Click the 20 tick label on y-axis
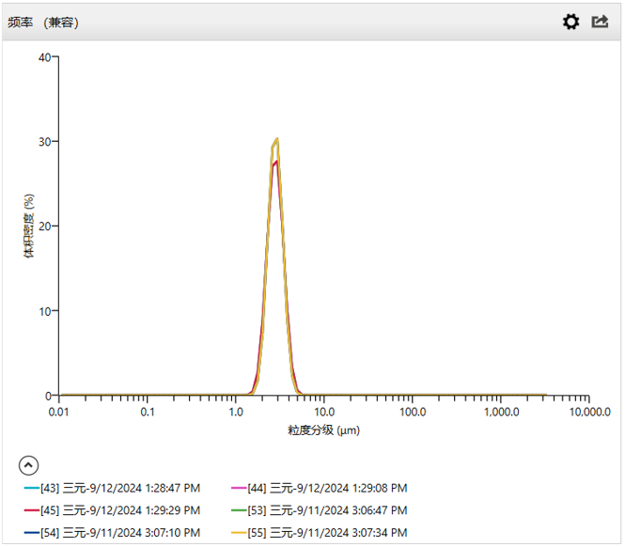 coord(44,226)
